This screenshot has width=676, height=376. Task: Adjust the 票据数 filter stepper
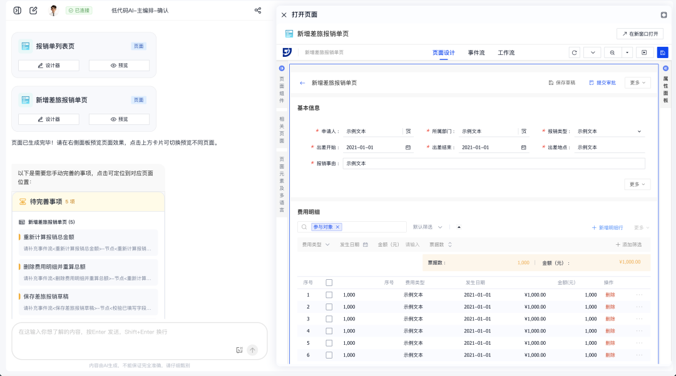point(449,244)
